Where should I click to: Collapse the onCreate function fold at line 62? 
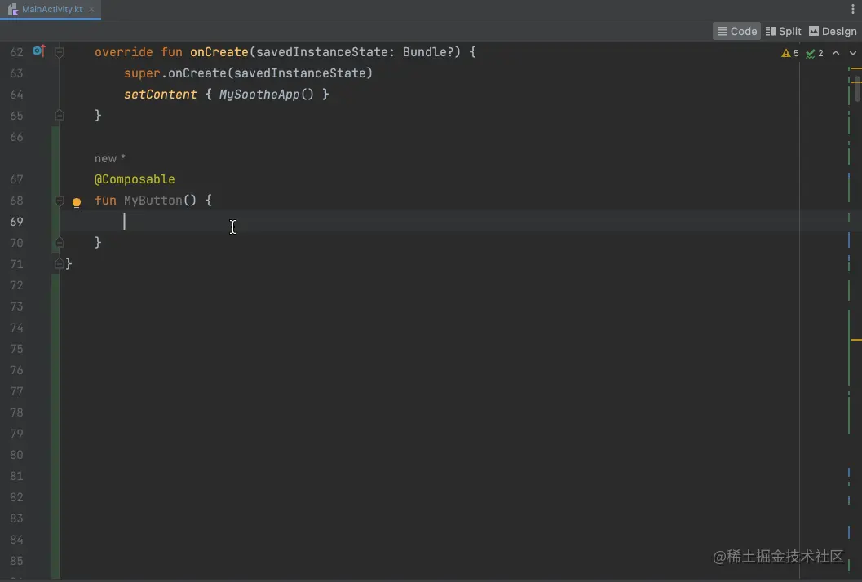(60, 52)
